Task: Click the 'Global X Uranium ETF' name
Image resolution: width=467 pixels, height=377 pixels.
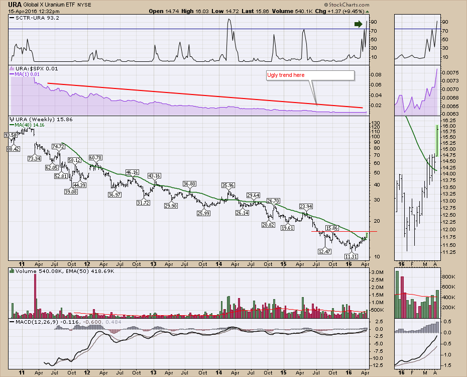Action: coord(49,5)
